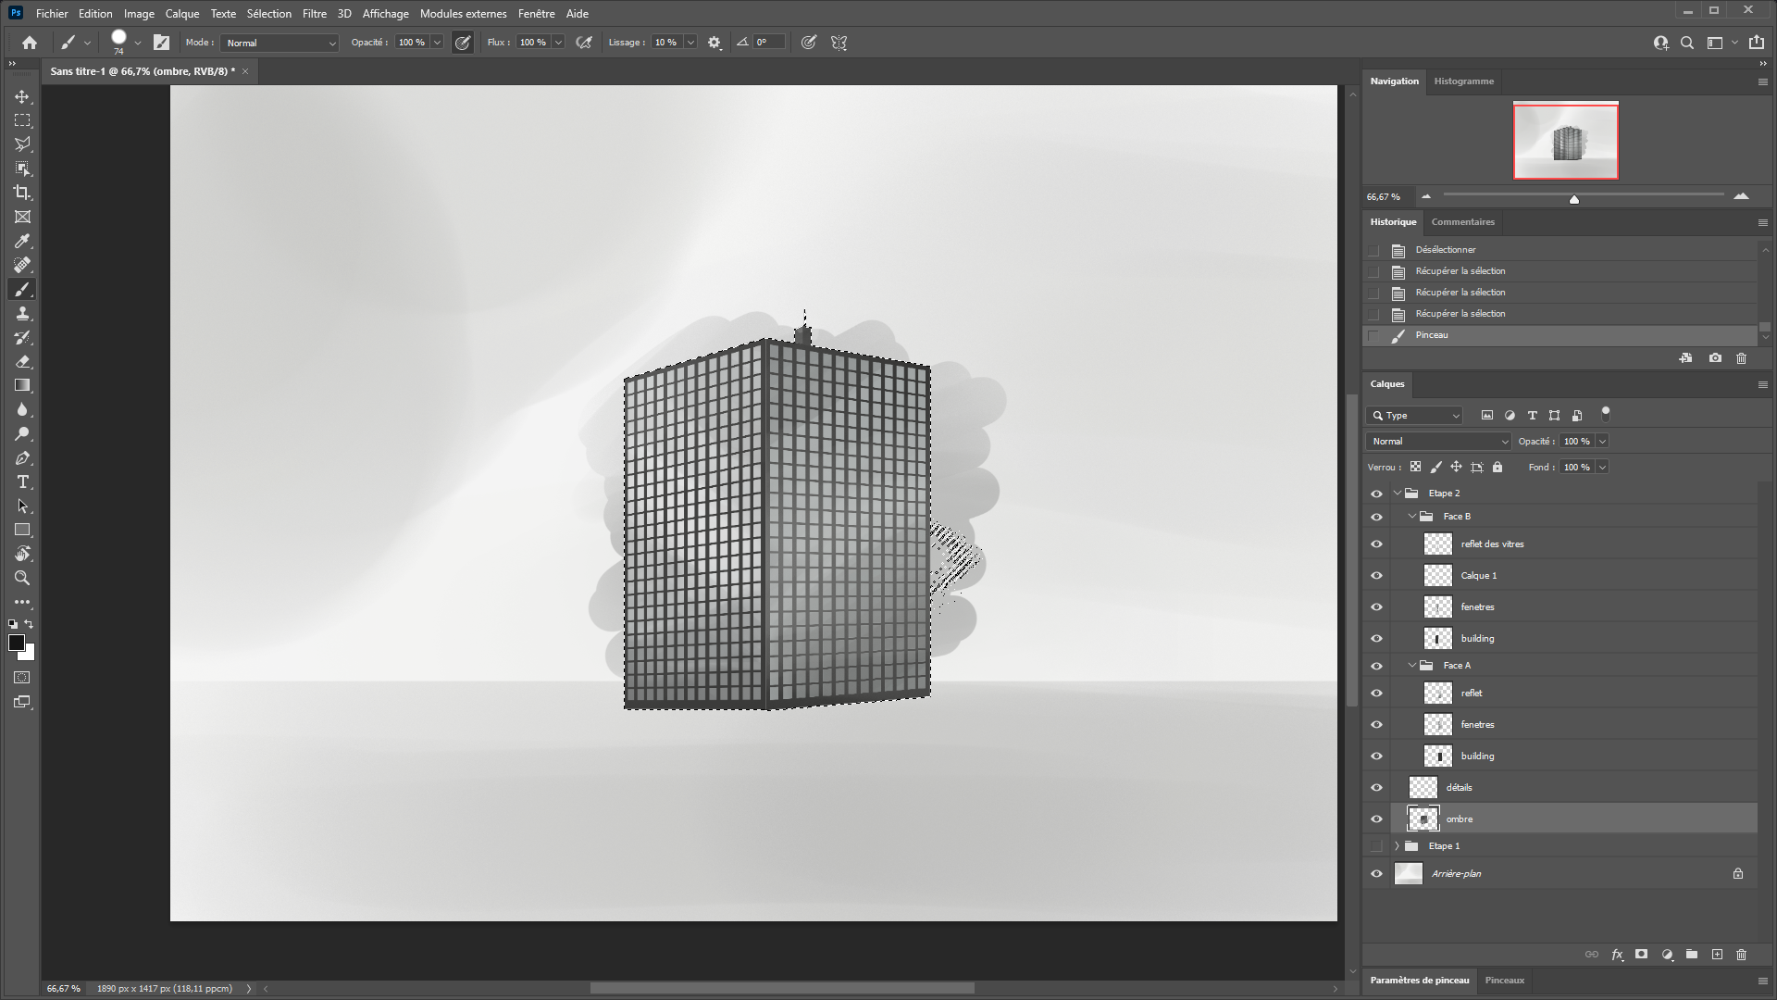The width and height of the screenshot is (1777, 1000).
Task: Open the brush blending Mode dropdown
Action: pos(278,43)
